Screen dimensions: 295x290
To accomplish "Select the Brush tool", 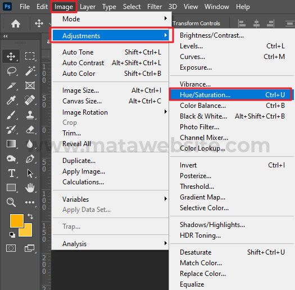I will pyautogui.click(x=11, y=115).
